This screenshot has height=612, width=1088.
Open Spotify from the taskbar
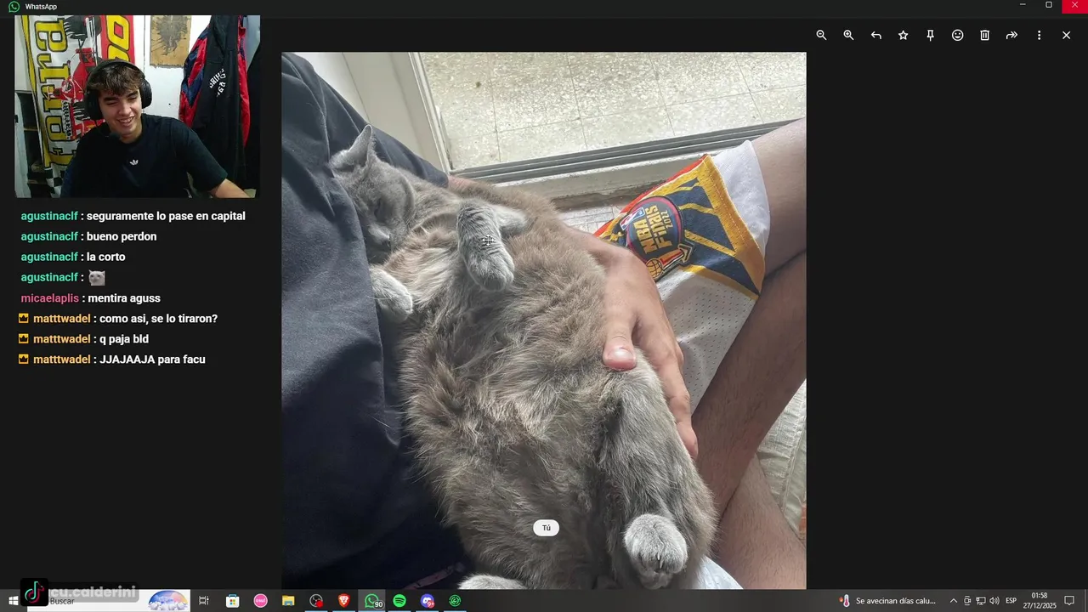pyautogui.click(x=399, y=601)
